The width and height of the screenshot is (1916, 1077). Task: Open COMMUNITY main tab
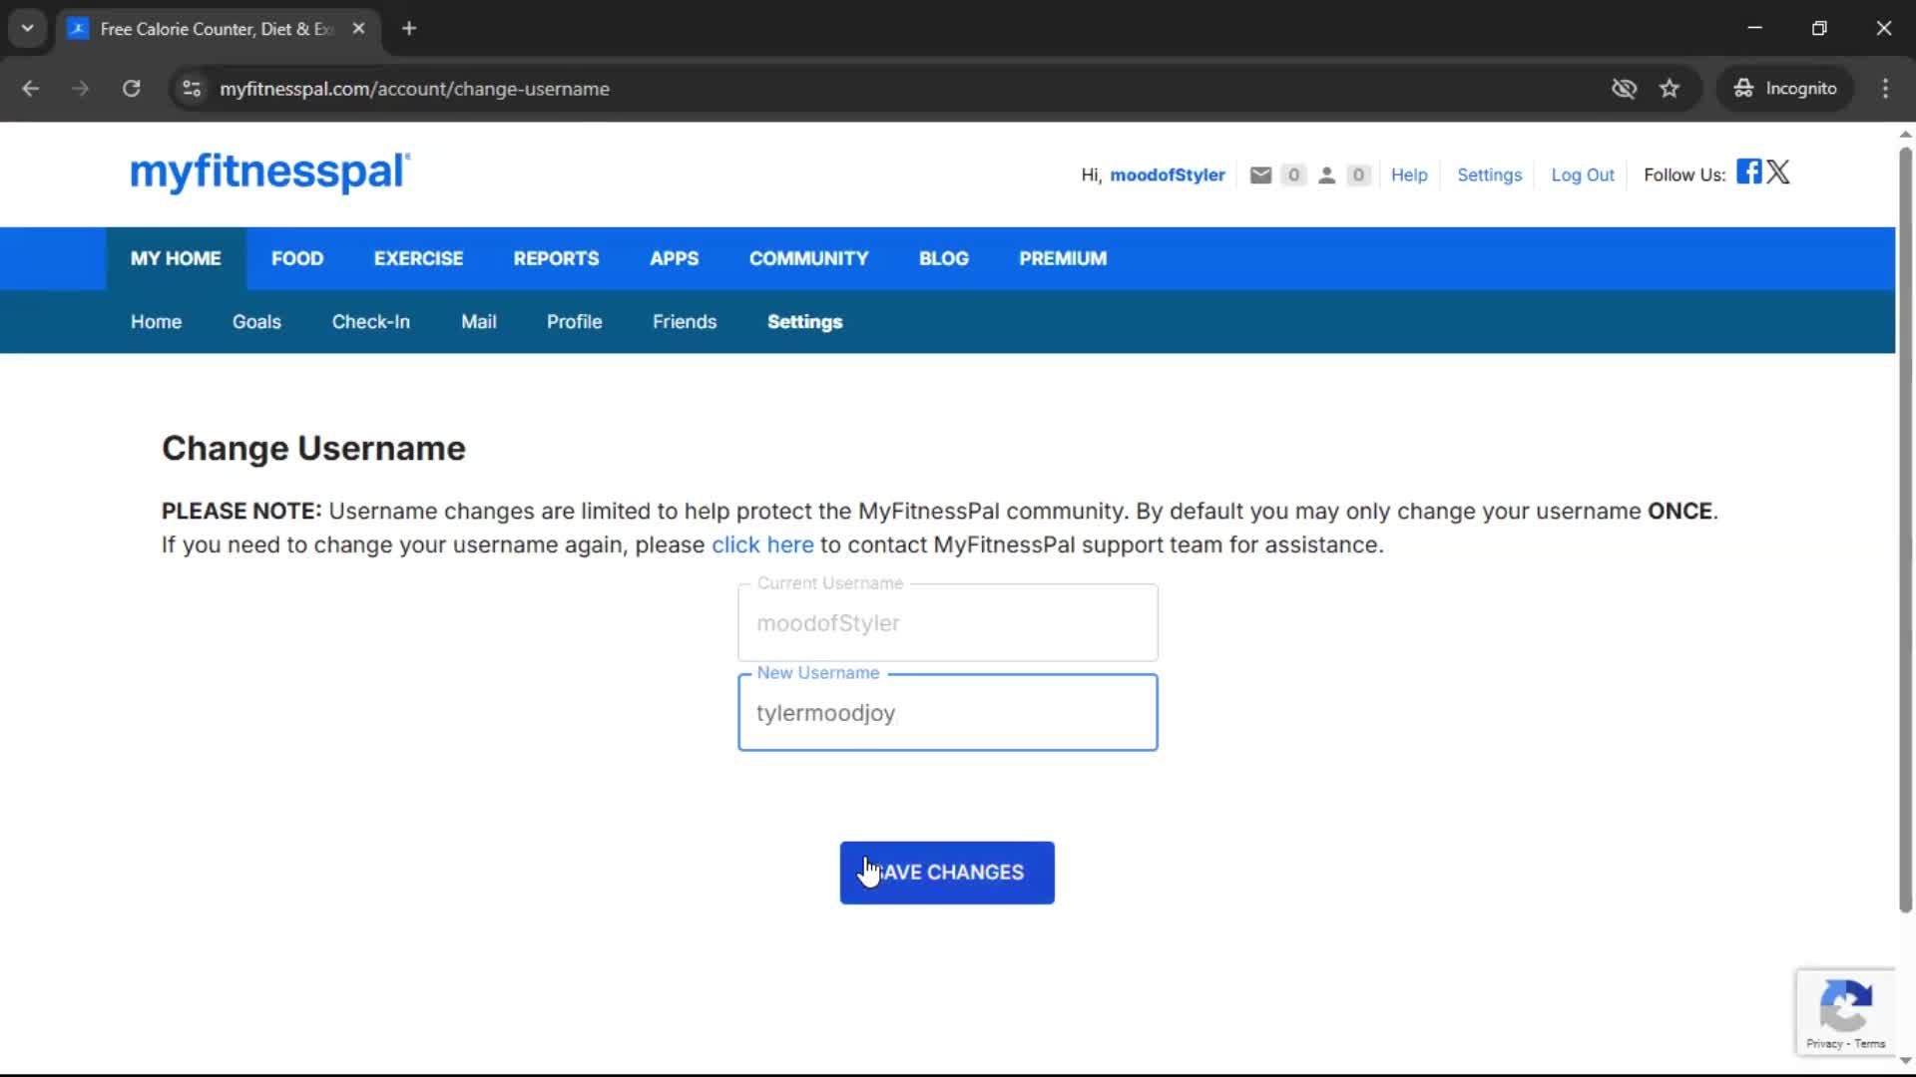click(x=808, y=258)
